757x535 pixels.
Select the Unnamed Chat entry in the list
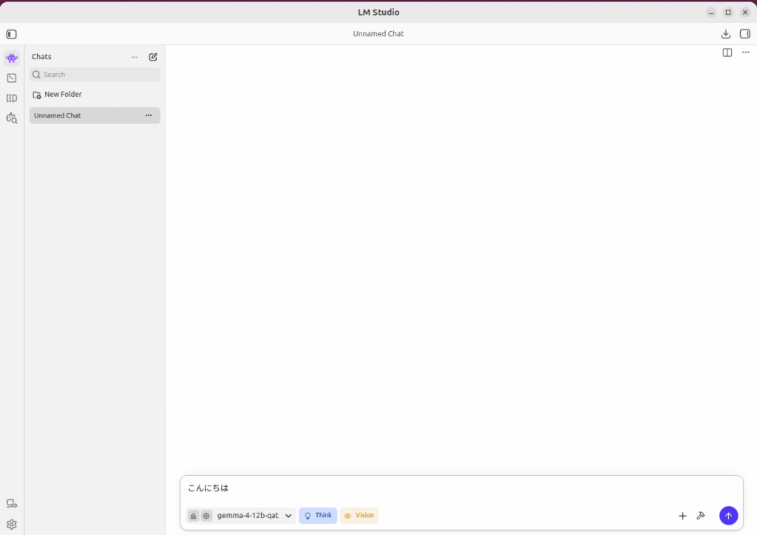pos(95,115)
